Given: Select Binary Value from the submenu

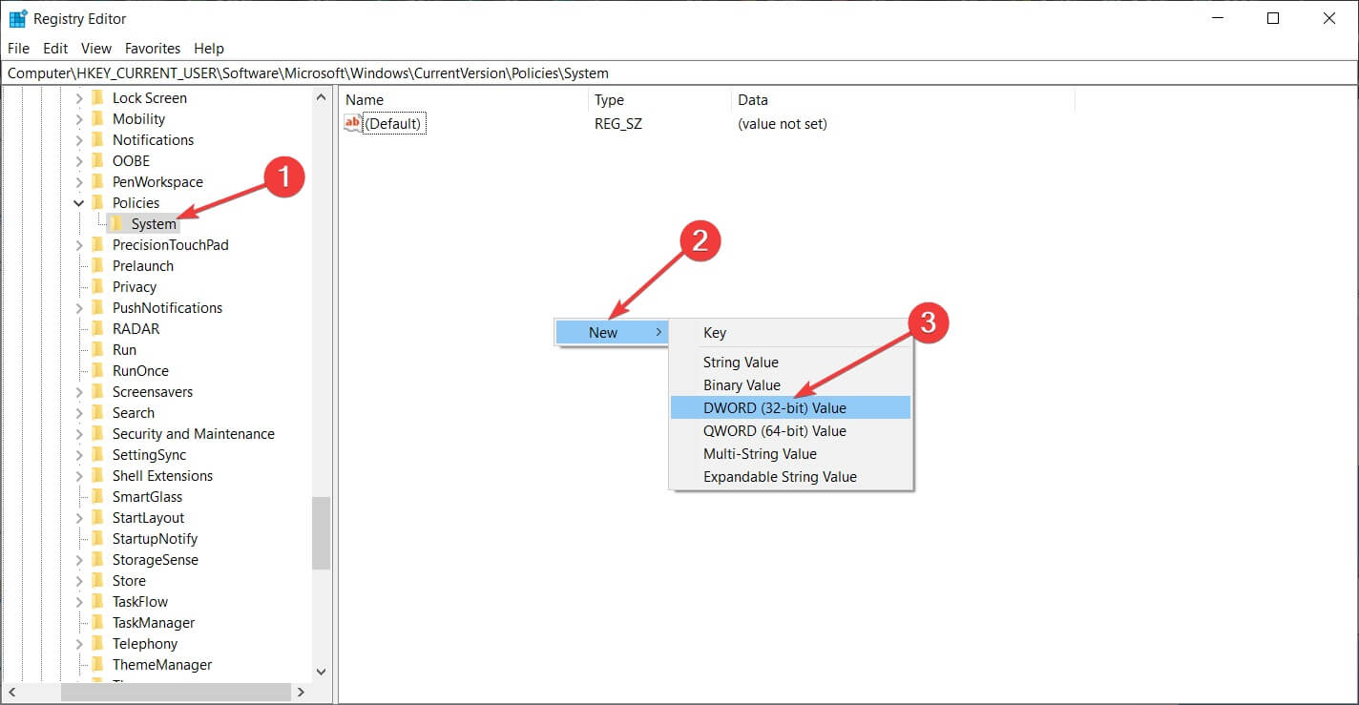Looking at the screenshot, I should click(x=791, y=384).
